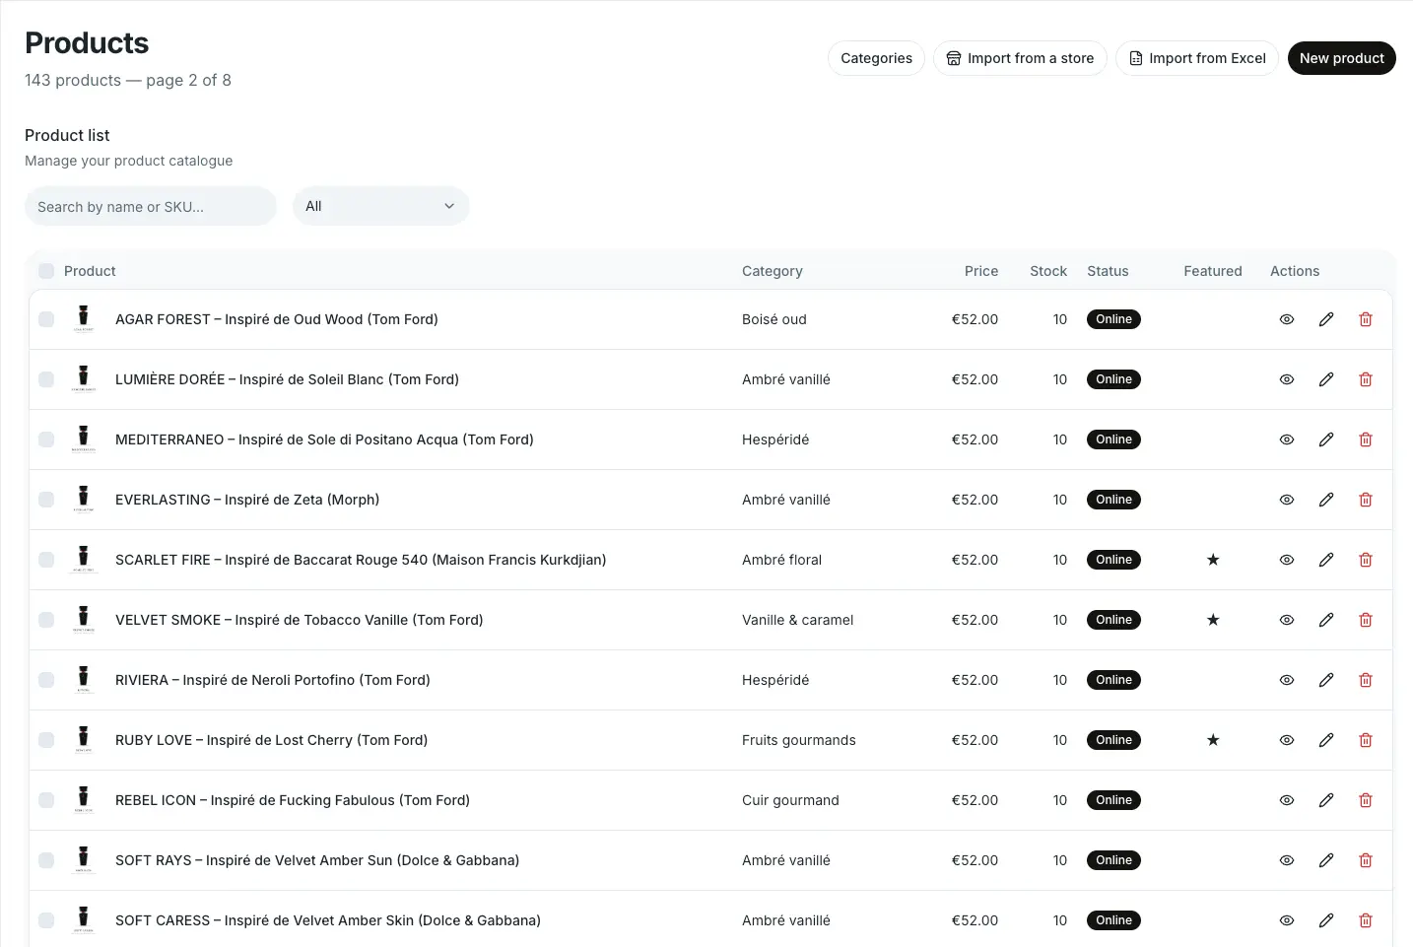Image resolution: width=1413 pixels, height=947 pixels.
Task: Click the 'Cuir gourmand' category cell
Action: (x=790, y=800)
